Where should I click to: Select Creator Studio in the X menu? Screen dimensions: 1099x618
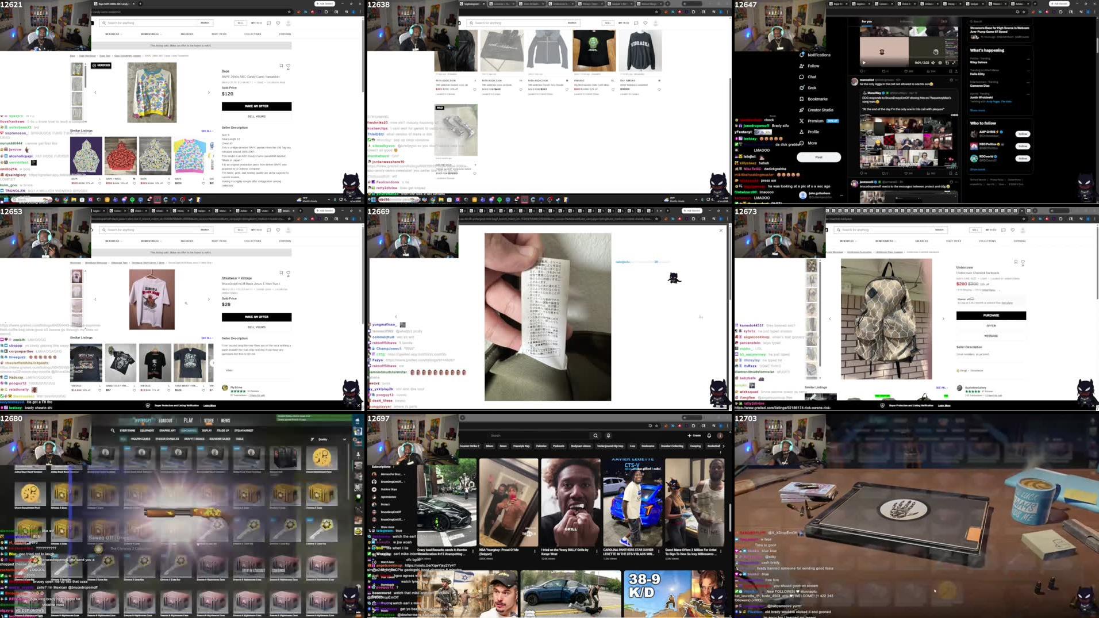(820, 110)
